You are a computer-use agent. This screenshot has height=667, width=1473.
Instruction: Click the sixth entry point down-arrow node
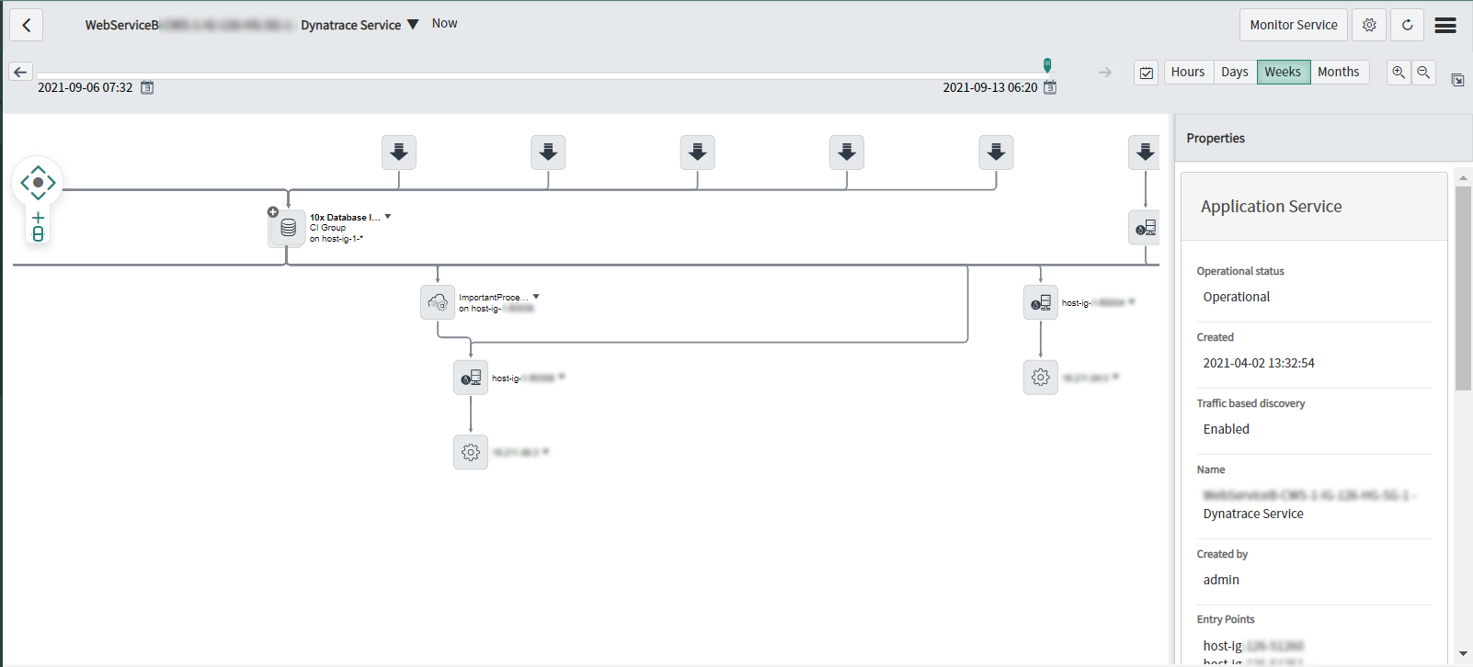[x=1145, y=153]
